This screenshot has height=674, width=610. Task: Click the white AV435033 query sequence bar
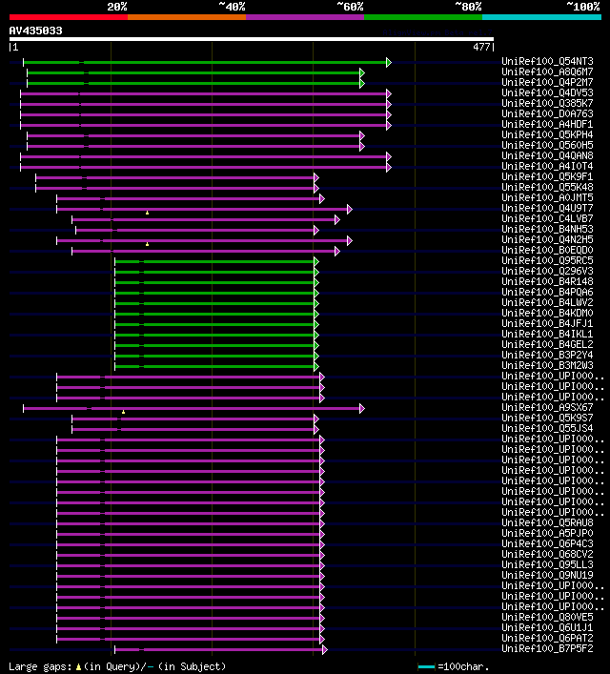pyautogui.click(x=252, y=39)
